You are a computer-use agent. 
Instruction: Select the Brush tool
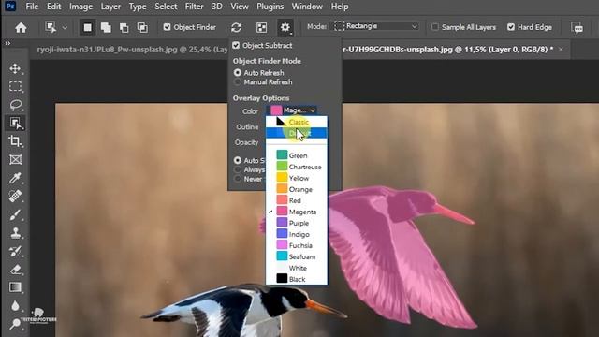[15, 214]
